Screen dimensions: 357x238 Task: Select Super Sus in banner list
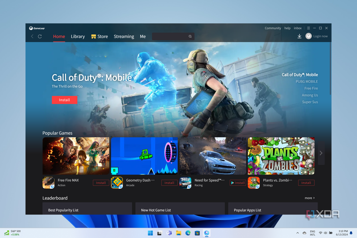point(310,102)
